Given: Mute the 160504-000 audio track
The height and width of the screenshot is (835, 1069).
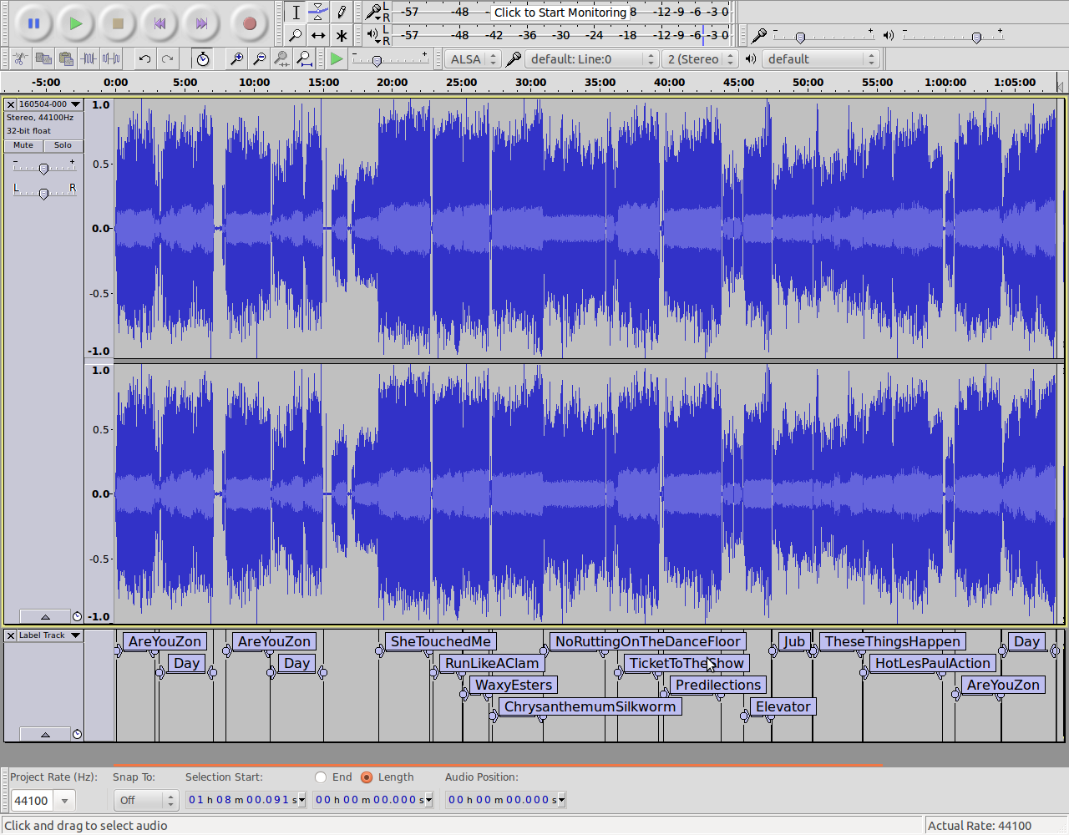Looking at the screenshot, I should [x=23, y=145].
